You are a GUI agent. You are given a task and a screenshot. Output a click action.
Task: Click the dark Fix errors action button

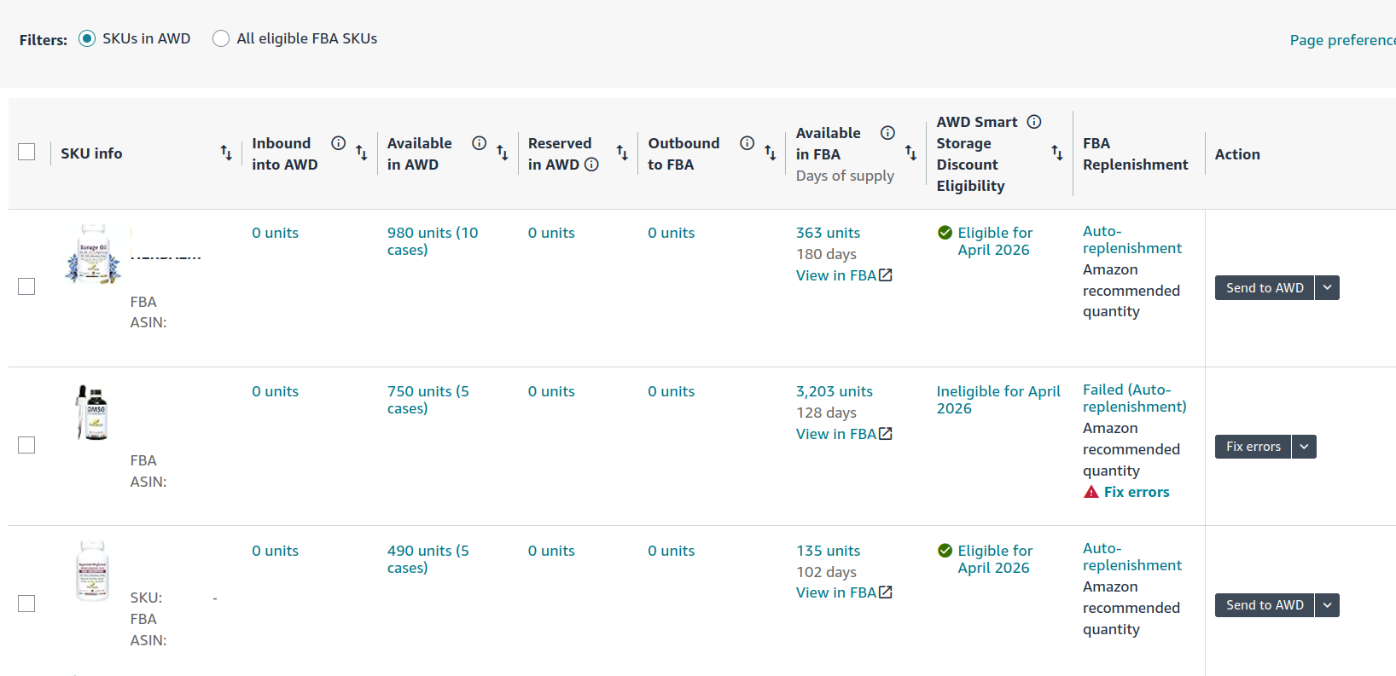click(1253, 447)
